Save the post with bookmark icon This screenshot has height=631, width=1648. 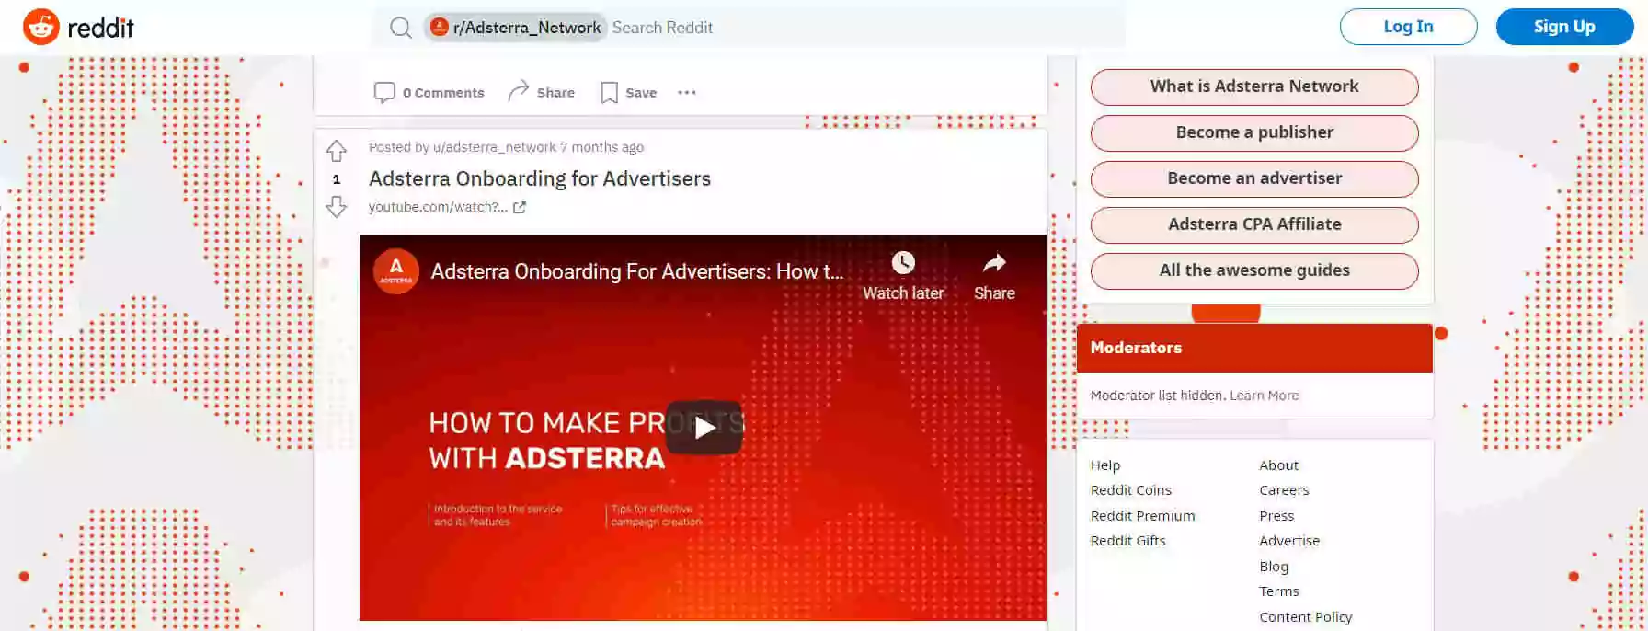coord(609,93)
